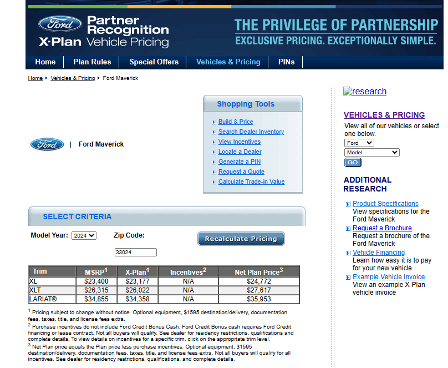Click the XL X-Plan price $23,177
This screenshot has height=368, width=448.
138,281
